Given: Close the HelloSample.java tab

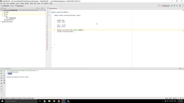Looking at the screenshot, I should tap(58, 8).
